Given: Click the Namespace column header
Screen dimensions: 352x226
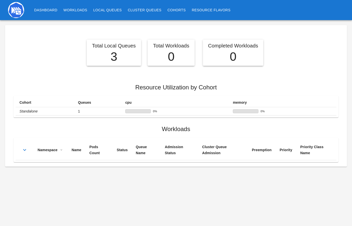Looking at the screenshot, I should coord(48,150).
